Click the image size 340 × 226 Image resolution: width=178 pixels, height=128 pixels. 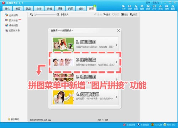(103, 120)
